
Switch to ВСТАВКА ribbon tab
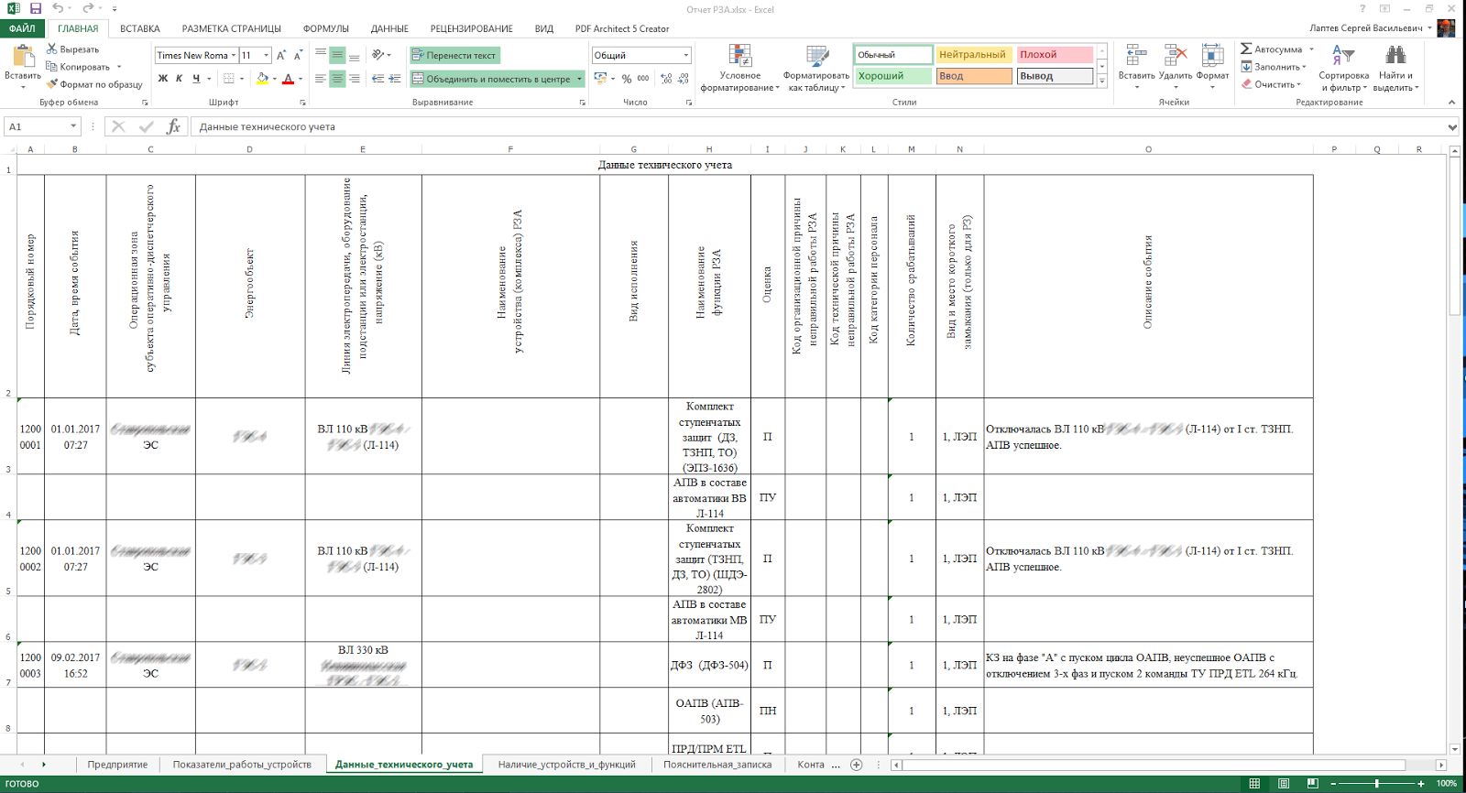[x=139, y=28]
